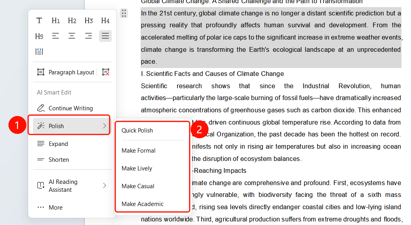Click the line spacing icon below H5
411x225 pixels.
point(39,51)
